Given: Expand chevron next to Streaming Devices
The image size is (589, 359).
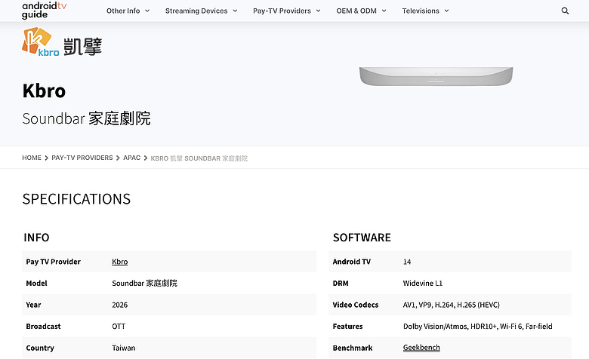Looking at the screenshot, I should [x=235, y=11].
